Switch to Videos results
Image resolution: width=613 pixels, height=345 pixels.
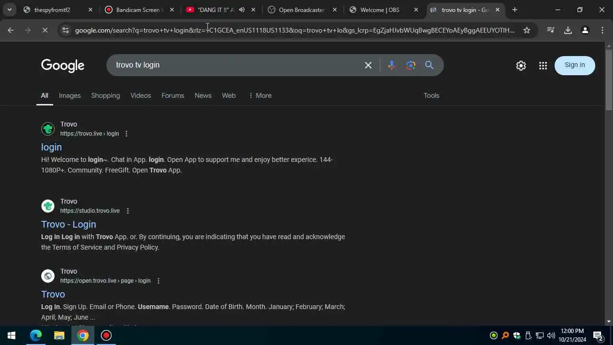point(141,95)
